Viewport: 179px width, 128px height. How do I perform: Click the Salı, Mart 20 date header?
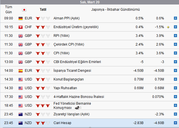pos(89,2)
